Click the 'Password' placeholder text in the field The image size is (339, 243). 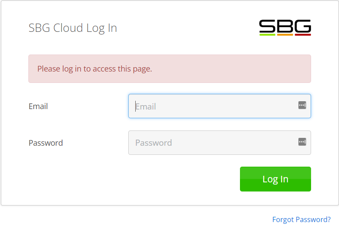[154, 143]
